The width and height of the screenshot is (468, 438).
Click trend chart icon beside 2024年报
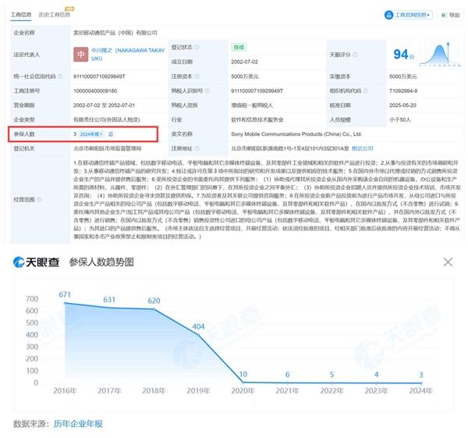(x=111, y=134)
